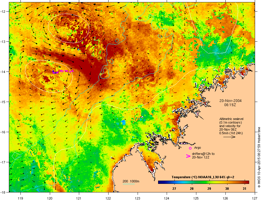Click the cyan 200 1000m depth legend line
Screen dimensions: 261x201
[128, 184]
